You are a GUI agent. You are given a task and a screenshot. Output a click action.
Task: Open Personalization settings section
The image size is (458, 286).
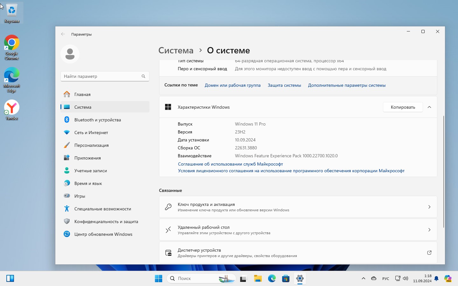pos(91,145)
